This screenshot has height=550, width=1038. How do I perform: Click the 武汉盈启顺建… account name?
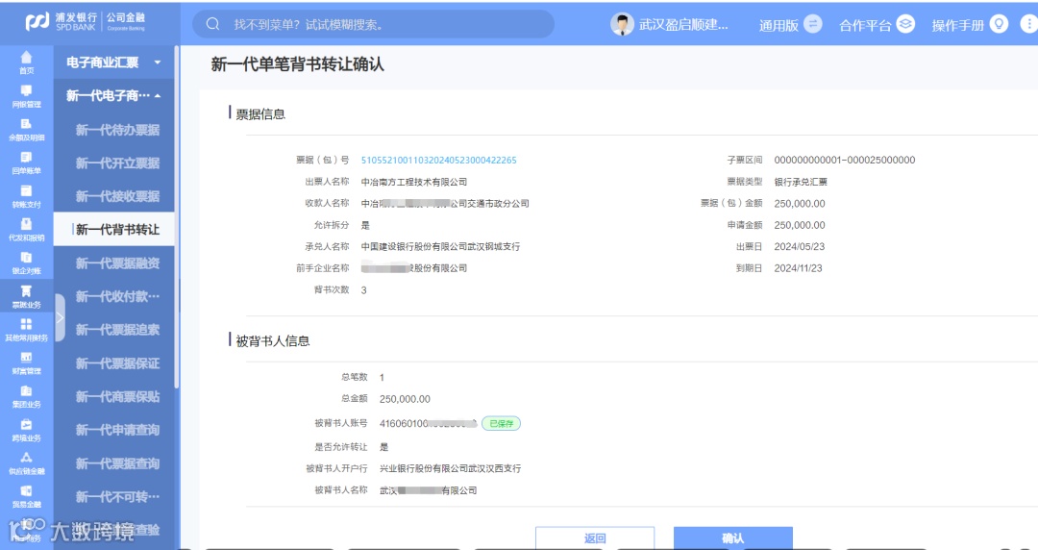(683, 25)
